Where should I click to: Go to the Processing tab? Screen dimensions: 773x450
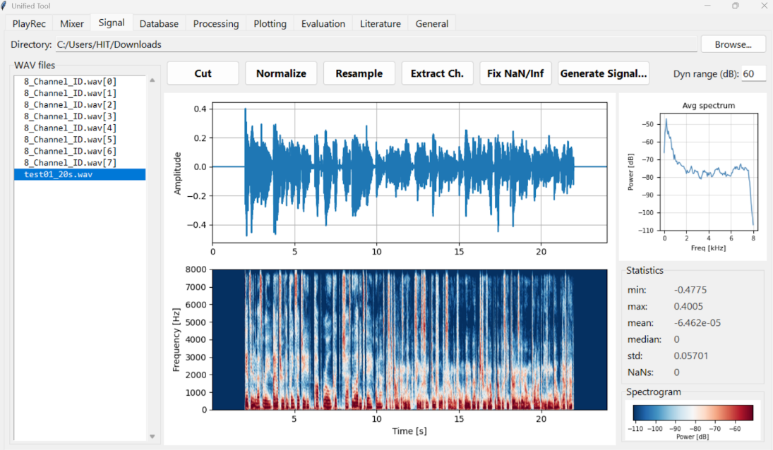point(216,24)
